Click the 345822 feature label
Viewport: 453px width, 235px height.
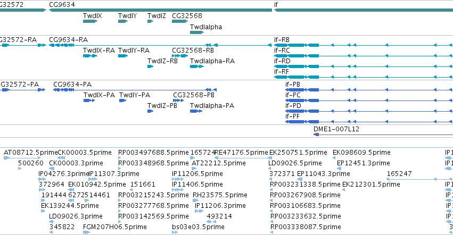pos(62,227)
